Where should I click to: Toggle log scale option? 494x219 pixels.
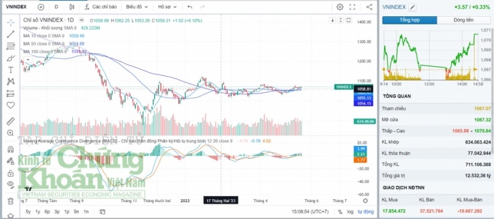350,212
